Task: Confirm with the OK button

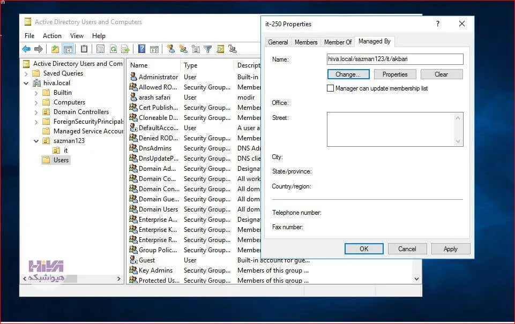Action: (364, 249)
